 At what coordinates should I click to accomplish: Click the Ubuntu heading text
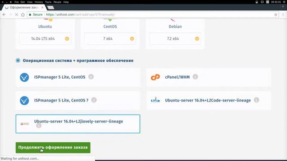tap(45, 27)
